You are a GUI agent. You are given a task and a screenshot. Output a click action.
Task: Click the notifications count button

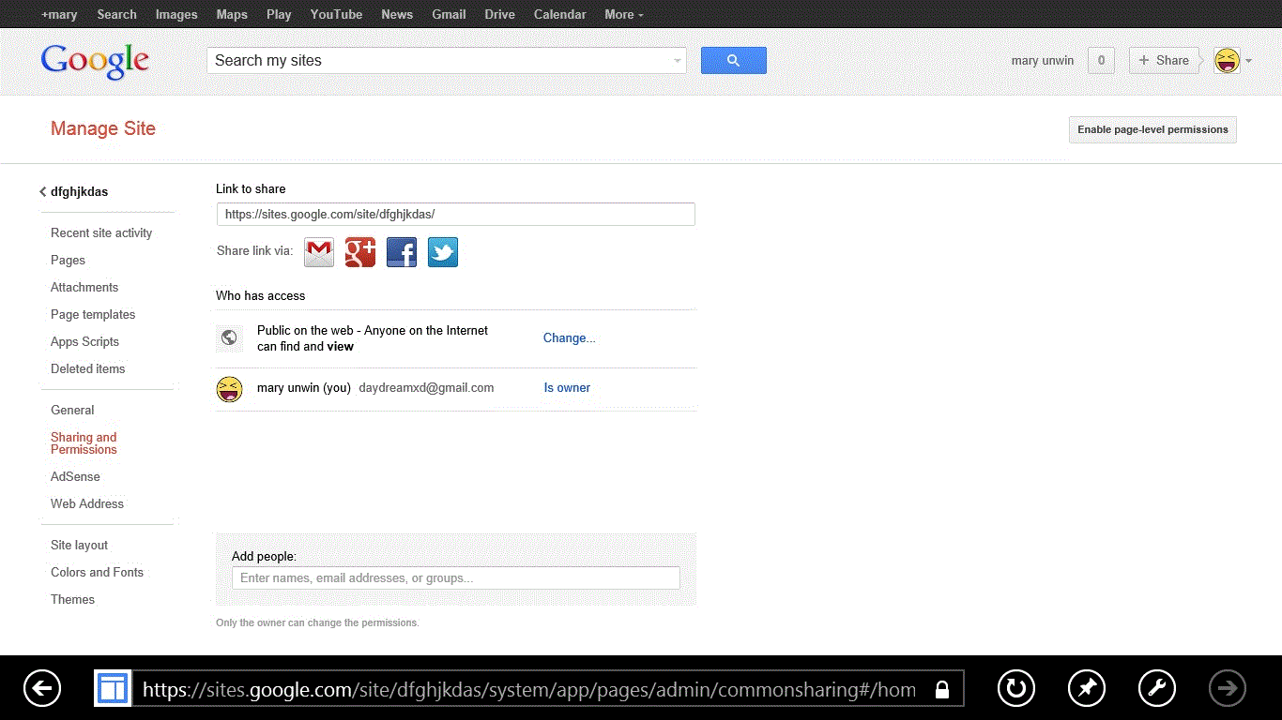tap(1101, 60)
